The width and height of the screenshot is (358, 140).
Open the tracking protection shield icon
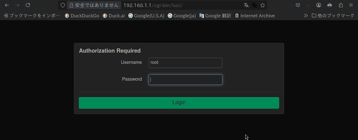pos(63,5)
